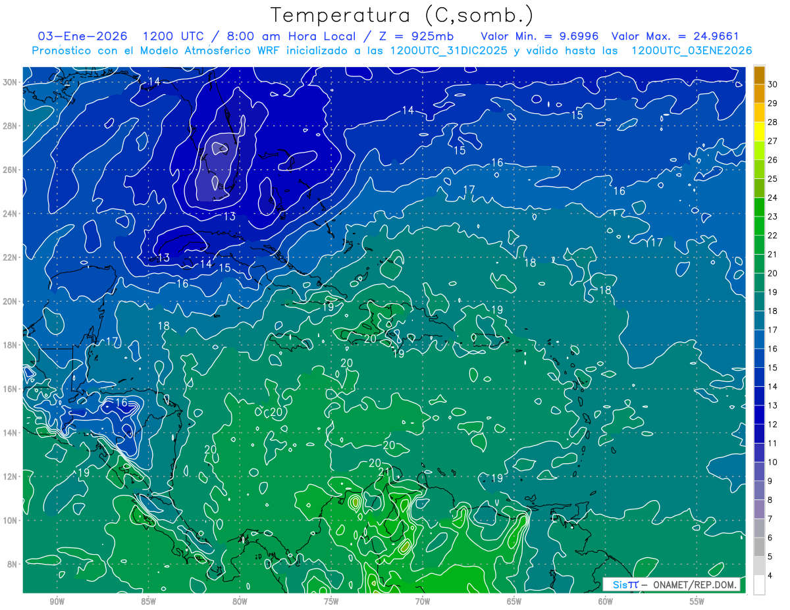
Task: Click the "24N" latitude axis label
Action: click(x=11, y=214)
